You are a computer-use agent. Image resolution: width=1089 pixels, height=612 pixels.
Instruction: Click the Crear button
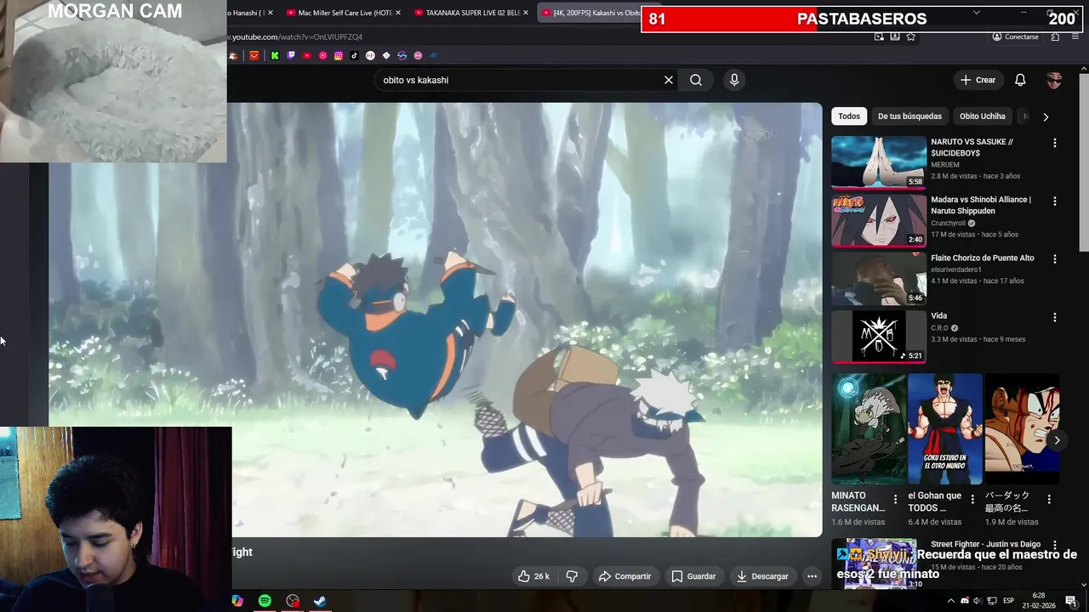[x=978, y=80]
